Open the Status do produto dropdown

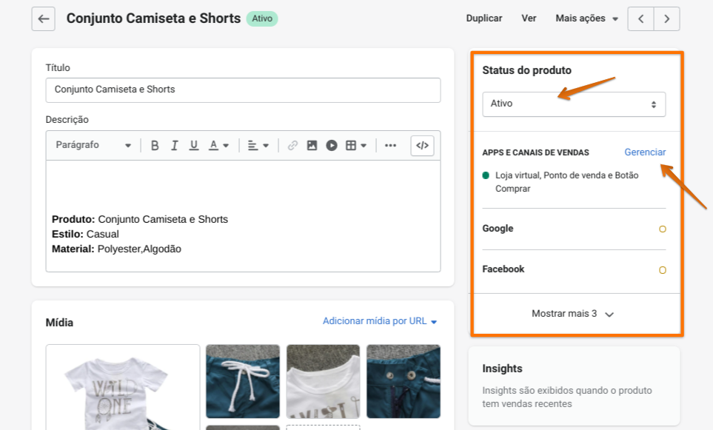(574, 104)
